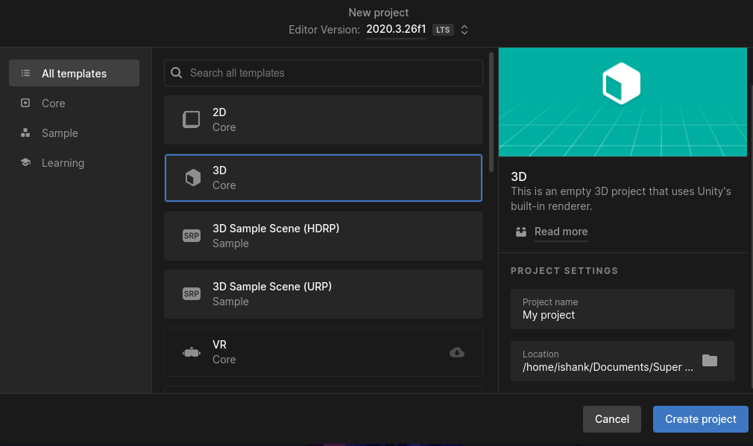
Task: Click the Search all templates field
Action: pos(324,72)
